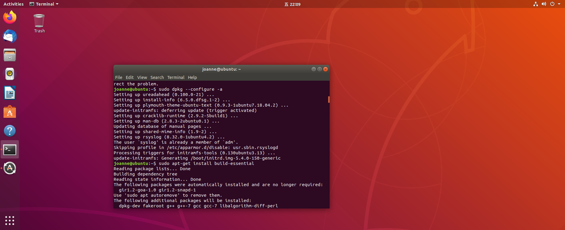This screenshot has width=565, height=230.
Task: Open the Search menu of Terminal
Action: click(x=157, y=77)
